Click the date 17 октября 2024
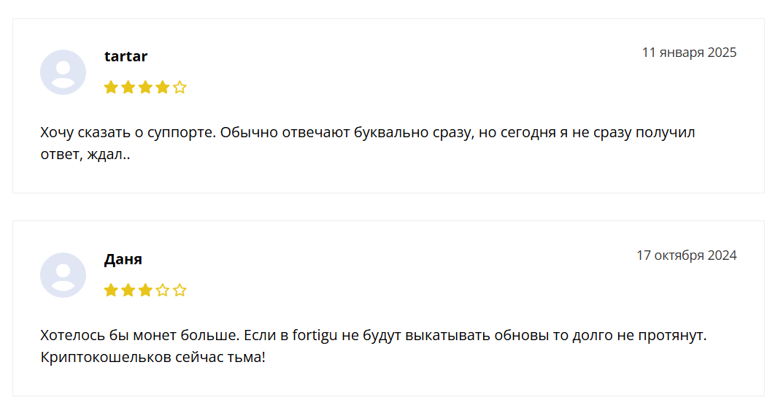The width and height of the screenshot is (775, 400). click(x=687, y=255)
